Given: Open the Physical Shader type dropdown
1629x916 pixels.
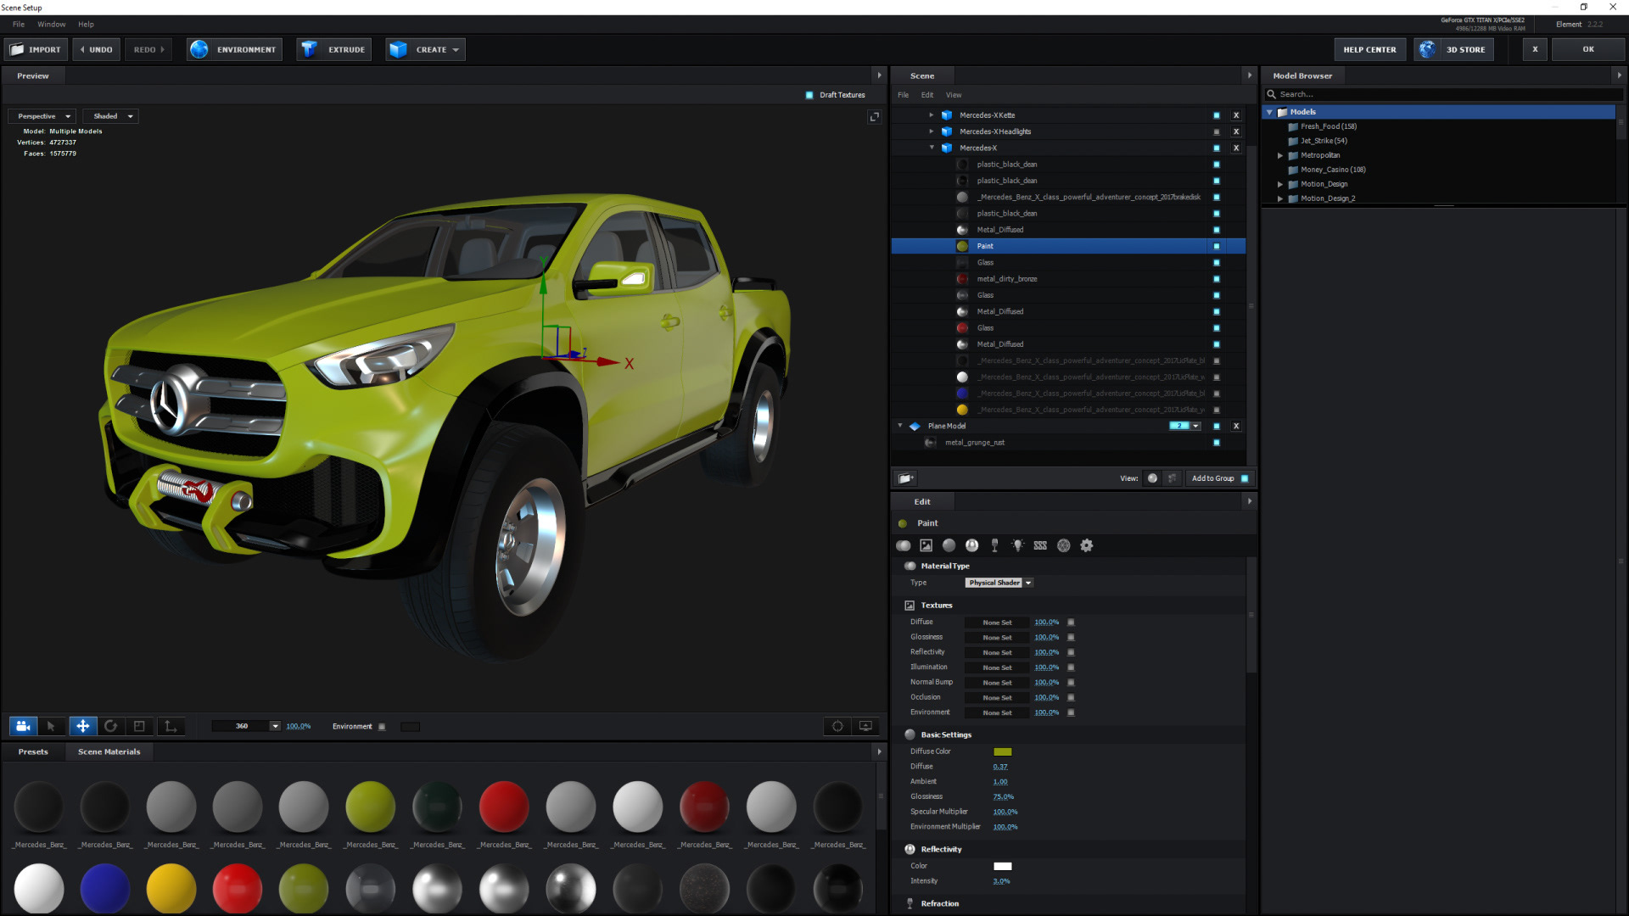Looking at the screenshot, I should click(999, 583).
